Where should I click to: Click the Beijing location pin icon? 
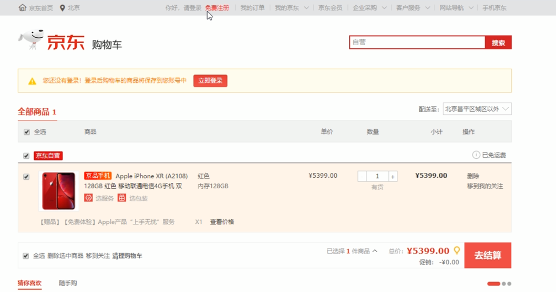coord(63,8)
